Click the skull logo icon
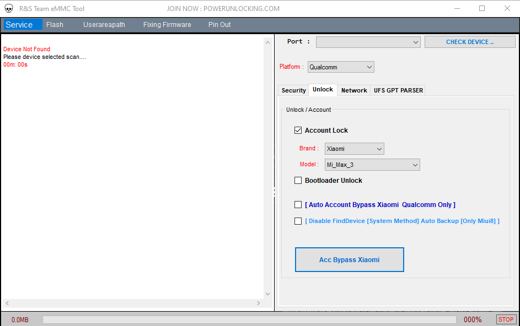This screenshot has width=520, height=326. click(9, 8)
